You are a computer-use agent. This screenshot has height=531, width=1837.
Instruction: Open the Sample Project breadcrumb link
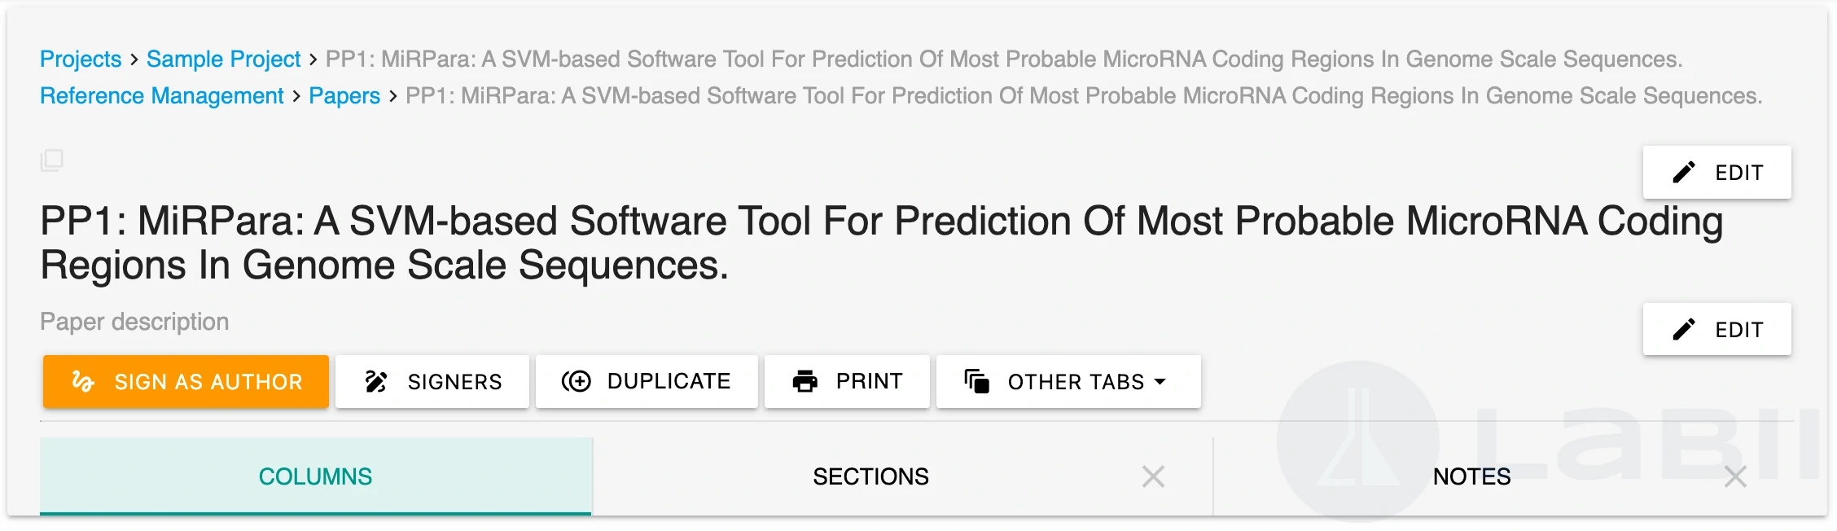[223, 59]
